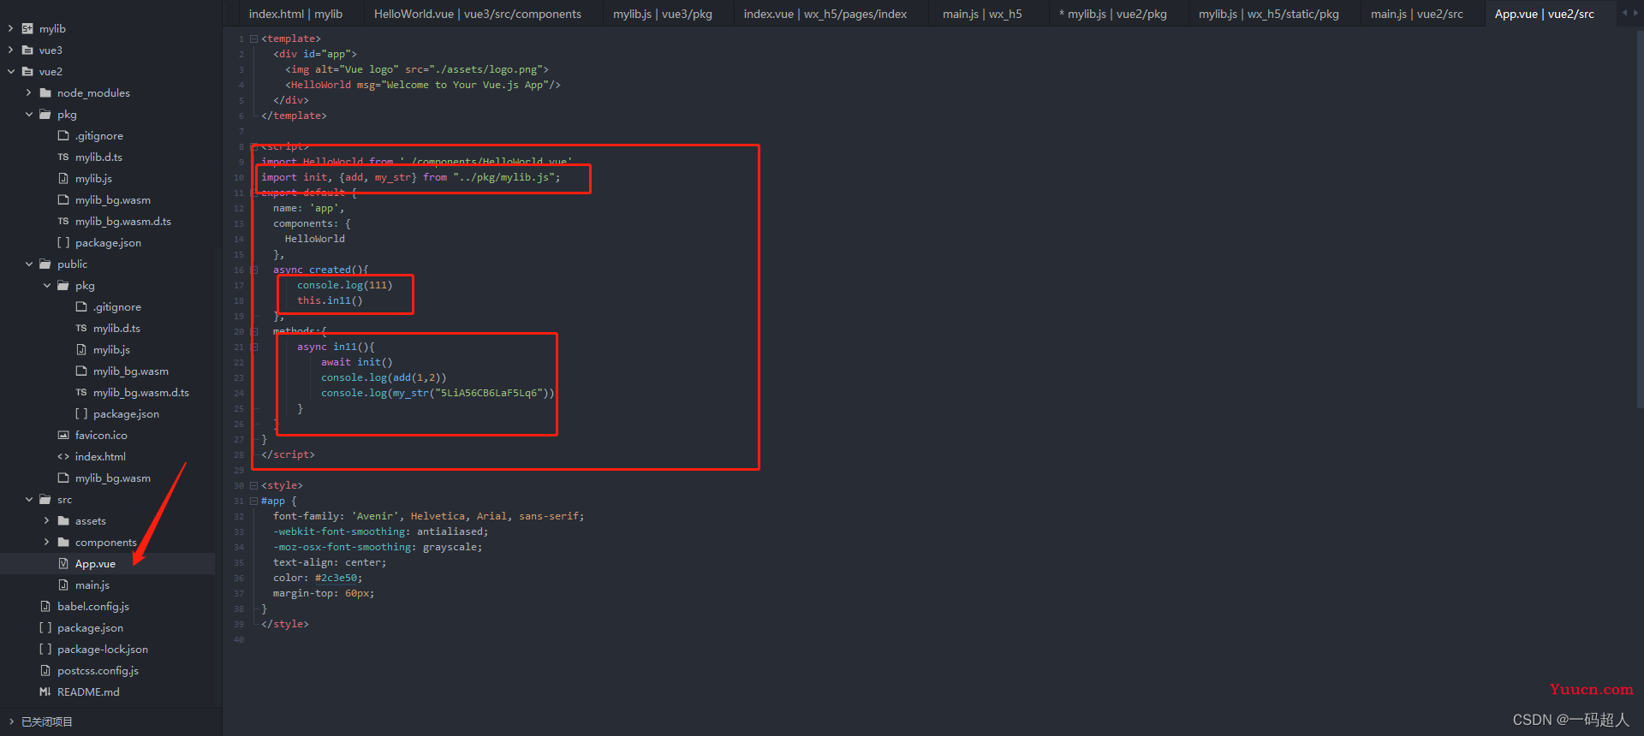Select the App.vue | vue2/src tab
Image resolution: width=1644 pixels, height=736 pixels.
(x=1545, y=14)
